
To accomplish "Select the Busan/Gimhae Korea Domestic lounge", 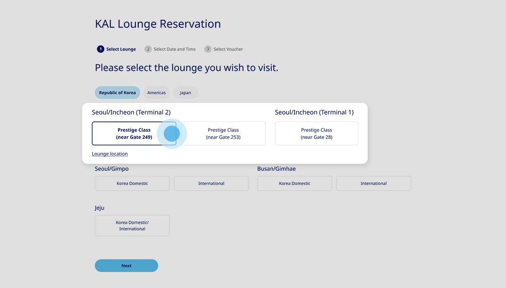I will pos(294,183).
